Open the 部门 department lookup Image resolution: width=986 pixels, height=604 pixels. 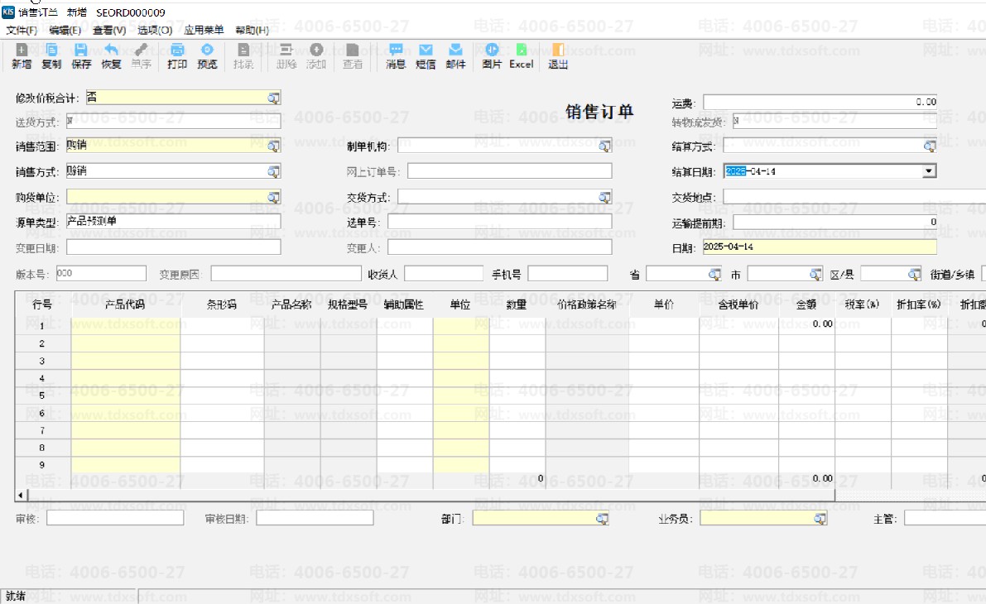coord(602,518)
